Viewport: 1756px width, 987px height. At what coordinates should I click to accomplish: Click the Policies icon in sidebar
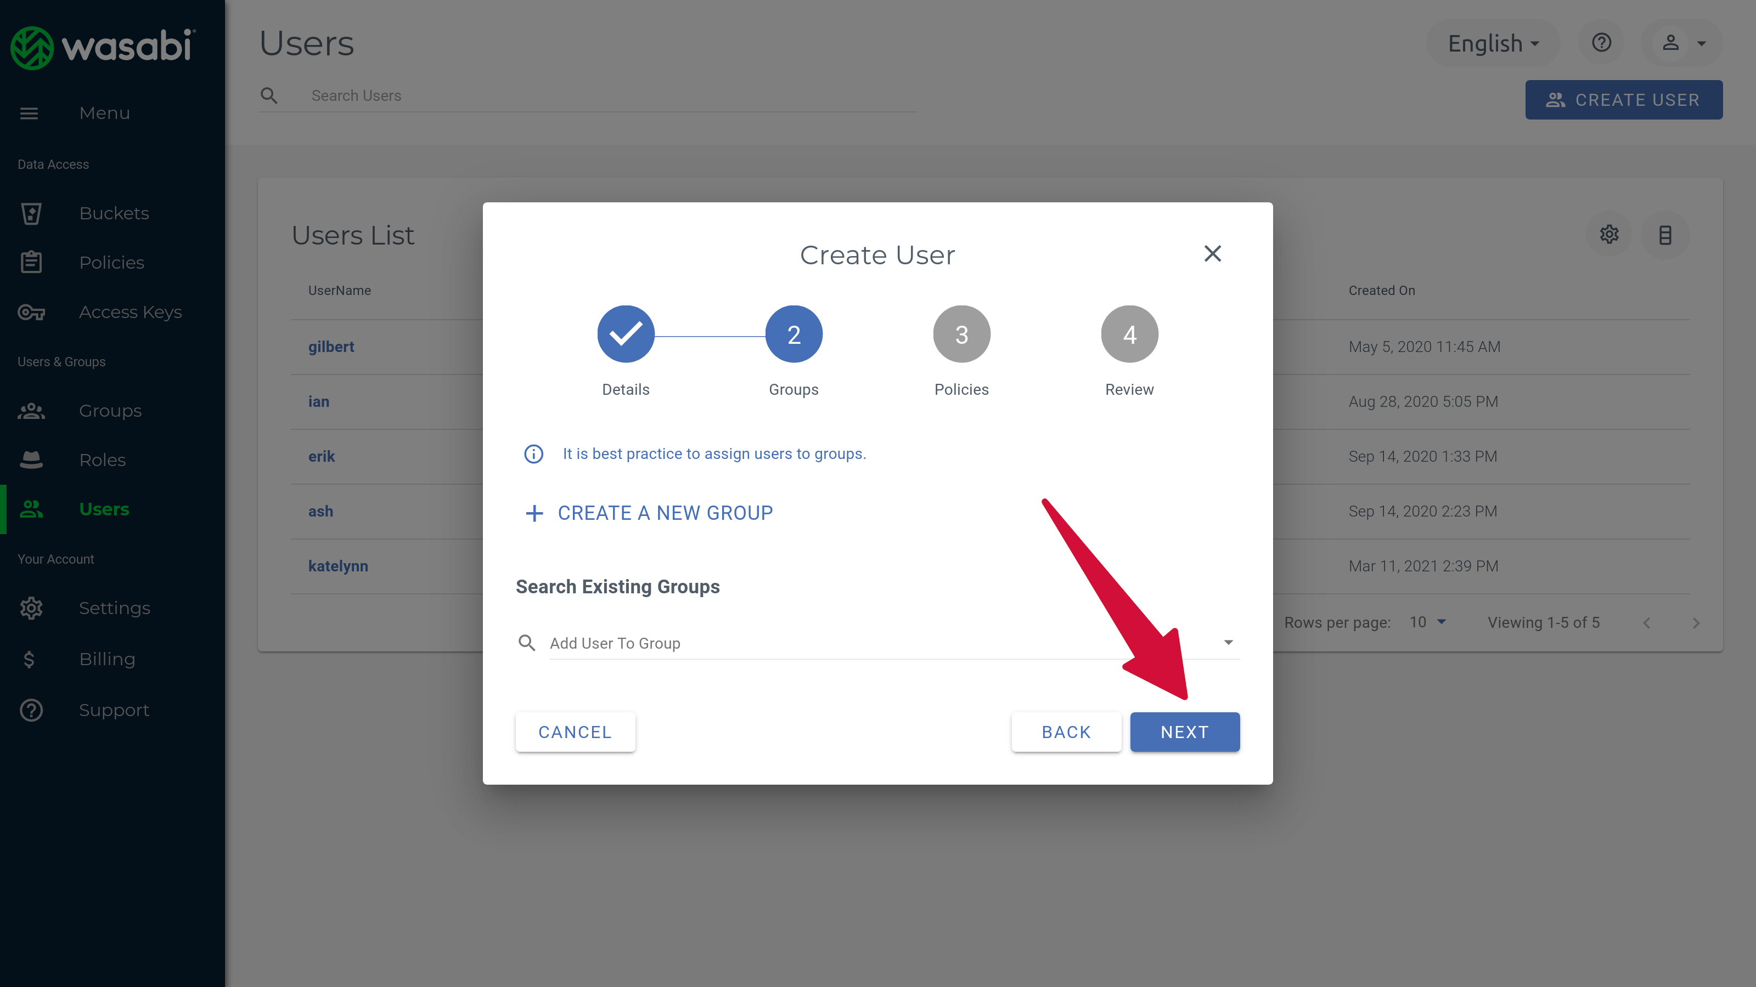(x=32, y=262)
